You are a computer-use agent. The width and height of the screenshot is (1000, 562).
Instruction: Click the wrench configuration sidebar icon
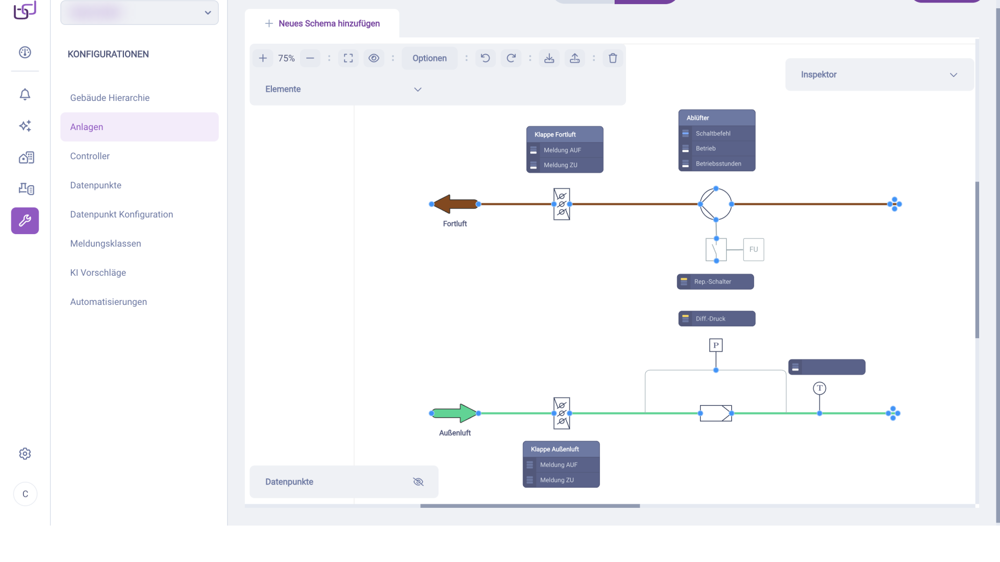(x=25, y=221)
